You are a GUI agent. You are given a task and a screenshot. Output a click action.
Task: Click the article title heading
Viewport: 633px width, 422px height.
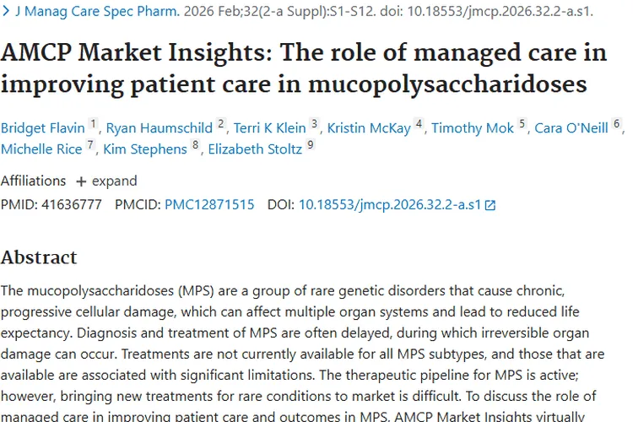304,68
